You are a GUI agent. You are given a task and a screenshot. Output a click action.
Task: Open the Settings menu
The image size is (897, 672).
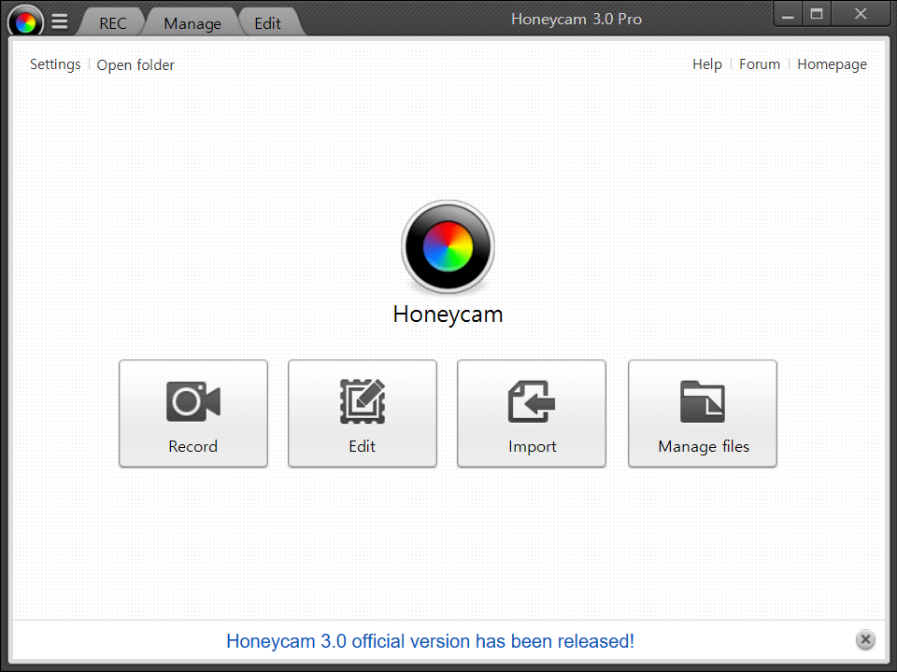pyautogui.click(x=54, y=64)
